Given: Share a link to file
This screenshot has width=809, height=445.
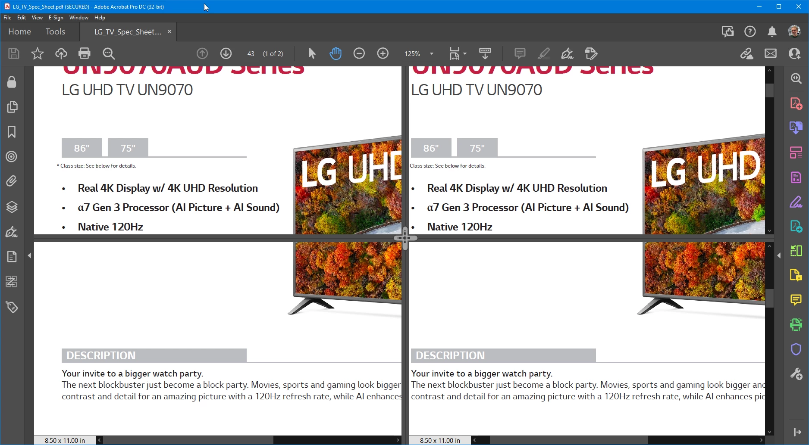Looking at the screenshot, I should tap(747, 53).
